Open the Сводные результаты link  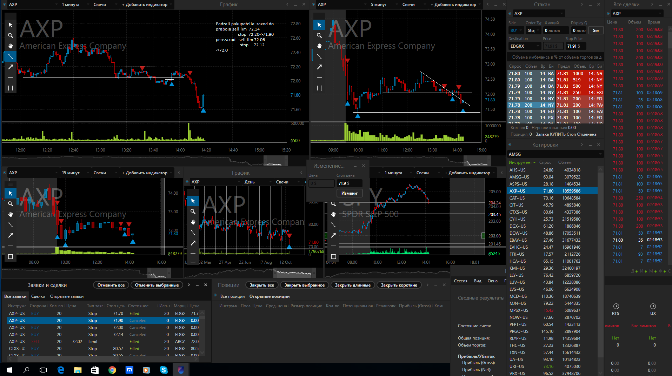tap(481, 298)
